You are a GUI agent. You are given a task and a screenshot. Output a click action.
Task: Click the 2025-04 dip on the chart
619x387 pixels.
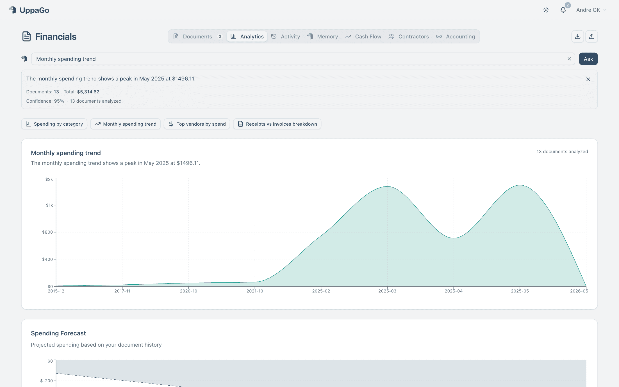[454, 238]
